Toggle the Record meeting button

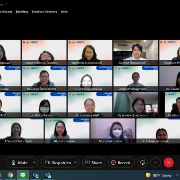pyautogui.click(x=121, y=162)
